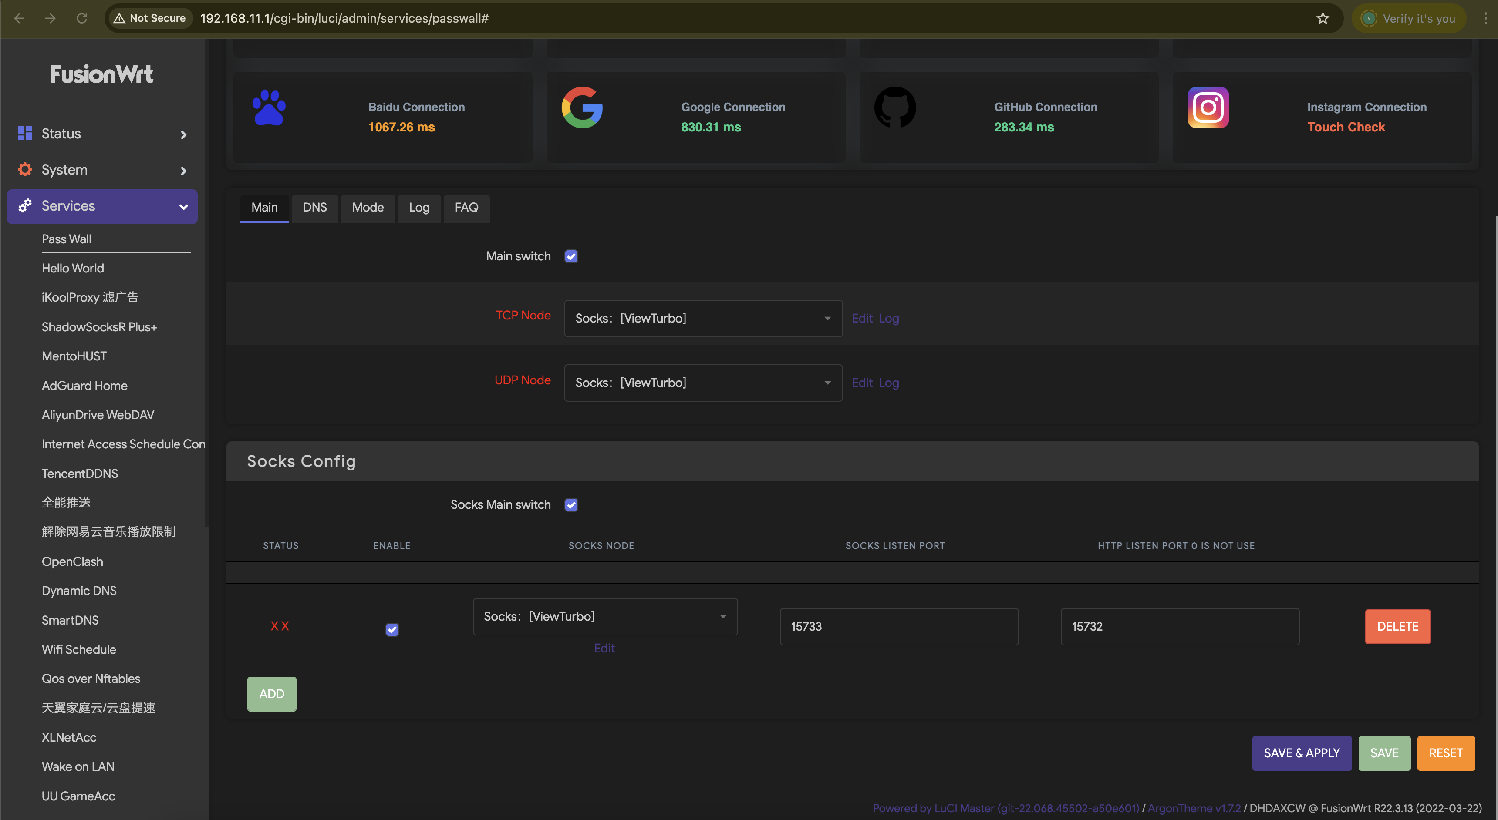Screen dimensions: 1498x820
Task: Click the Instagram logo icon
Action: pyautogui.click(x=1208, y=108)
